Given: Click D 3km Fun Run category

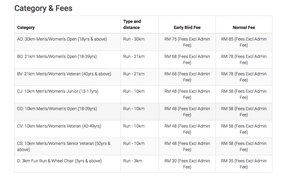Looking at the screenshot, I should [x=59, y=161].
